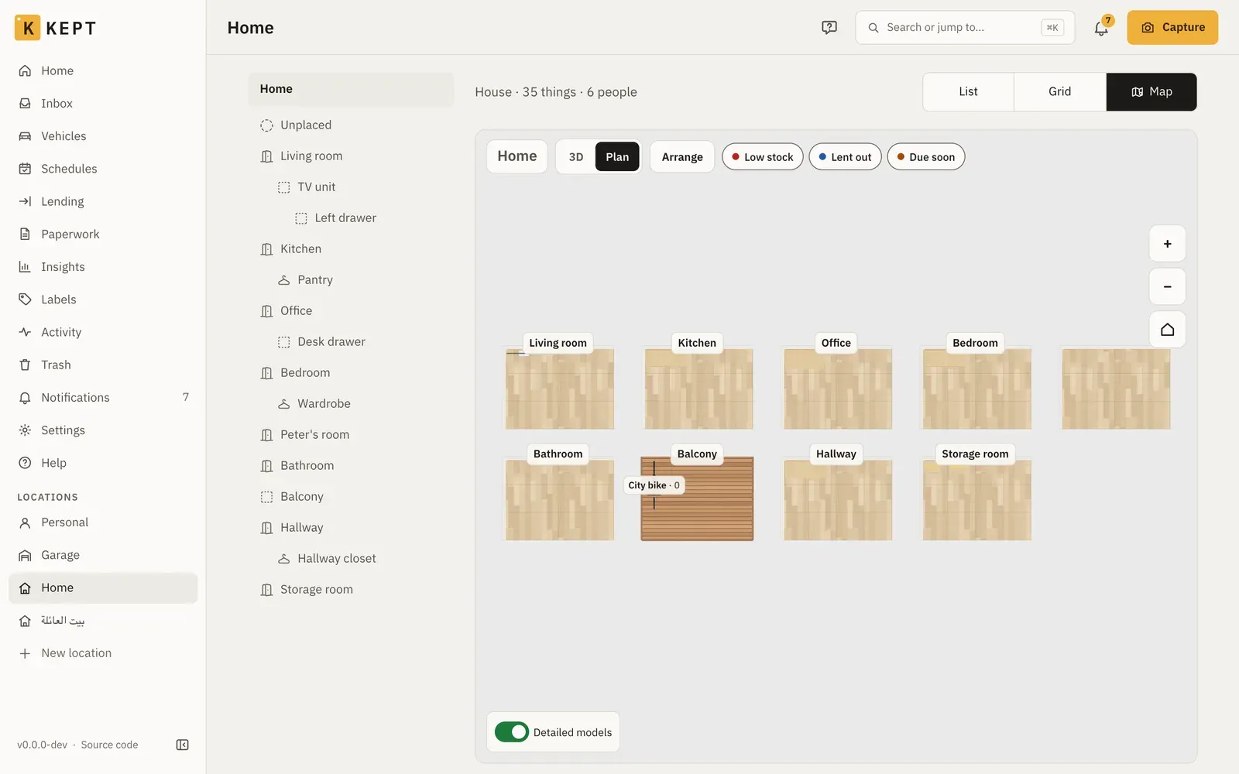Screen dimensions: 1239x774
Task: Switch to Map view tab
Action: [x=1151, y=92]
